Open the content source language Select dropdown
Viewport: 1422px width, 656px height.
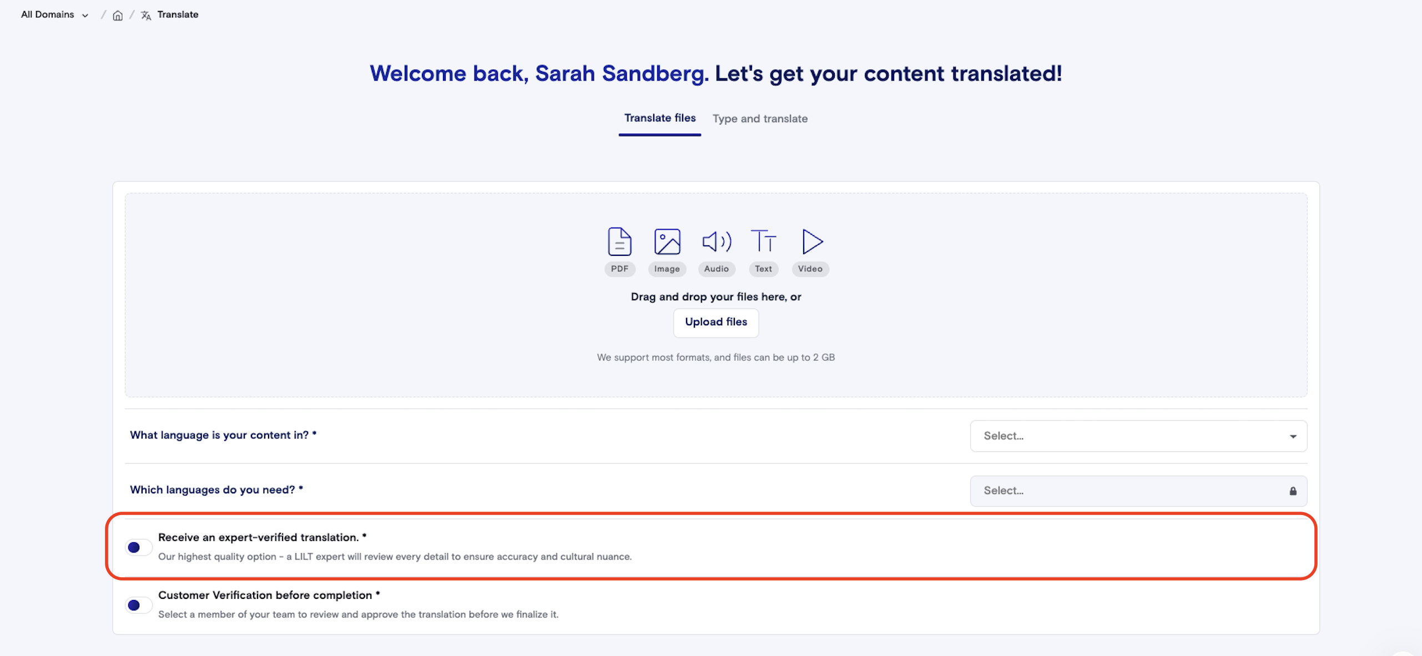tap(1138, 436)
